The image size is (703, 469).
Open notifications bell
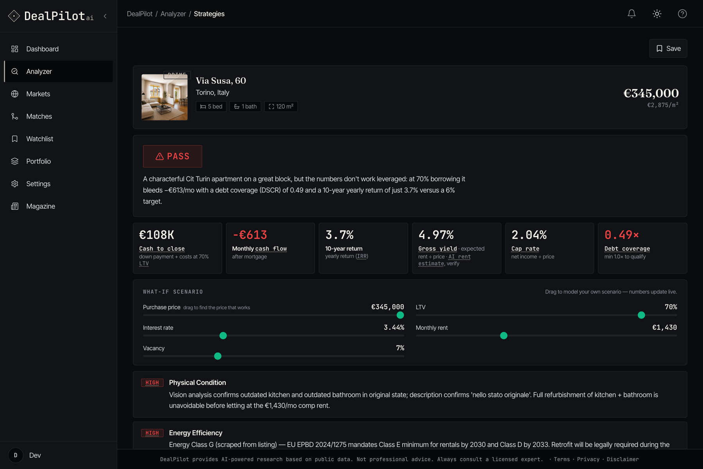[x=632, y=14]
